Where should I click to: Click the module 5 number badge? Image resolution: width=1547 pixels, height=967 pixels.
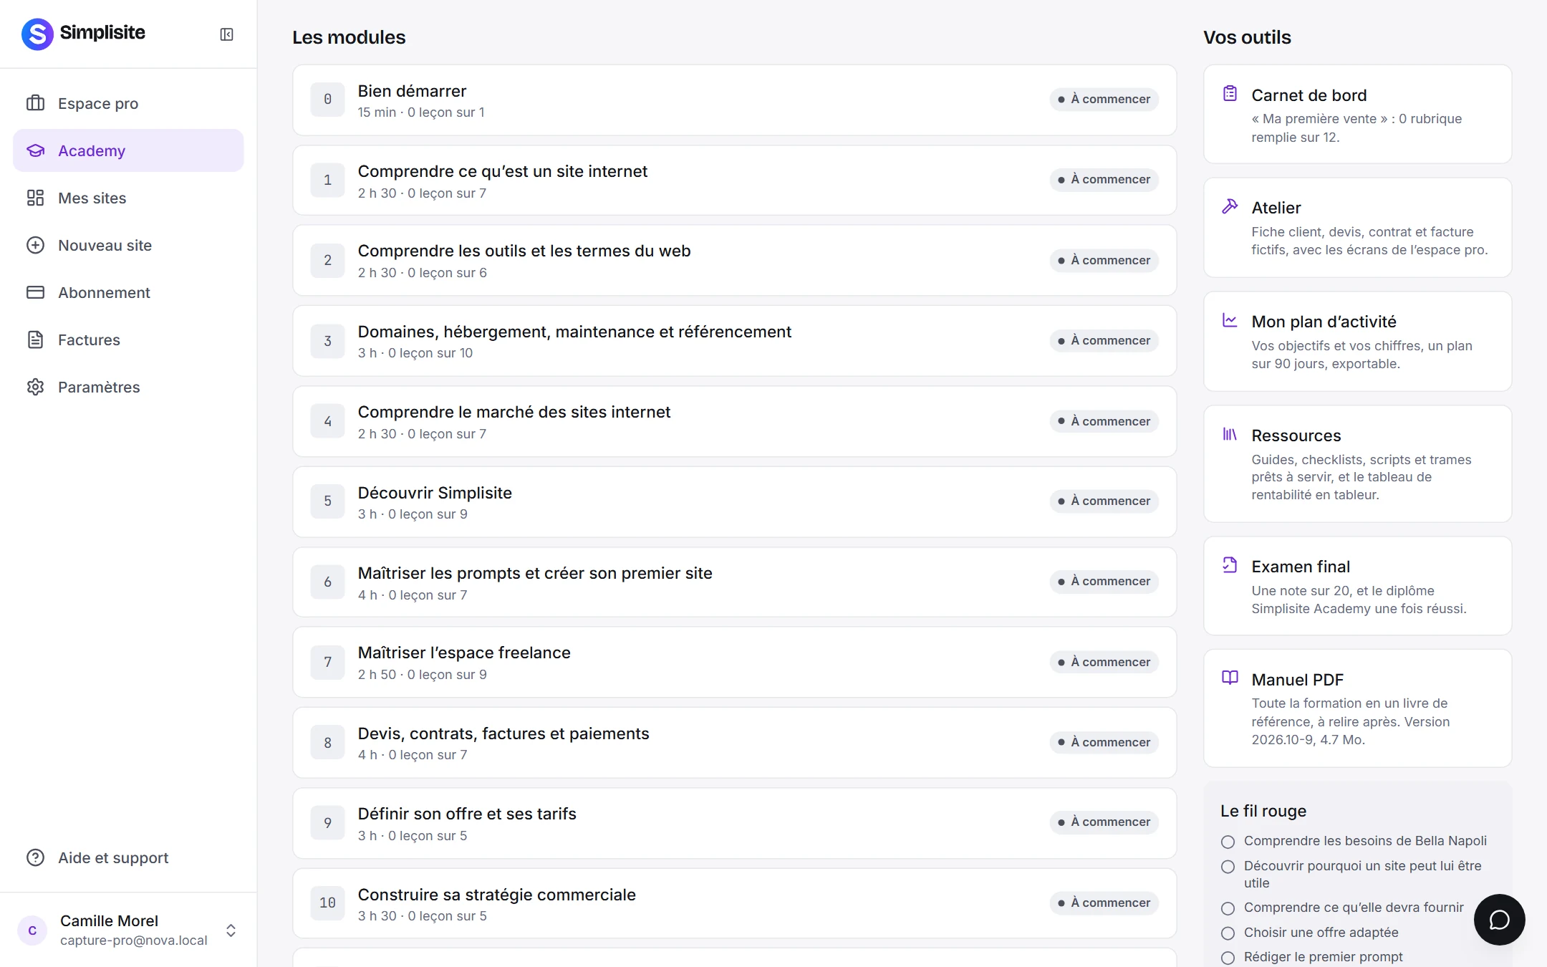coord(327,501)
